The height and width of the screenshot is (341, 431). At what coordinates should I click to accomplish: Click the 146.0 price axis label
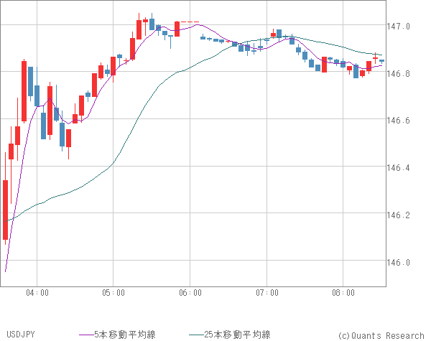click(398, 263)
